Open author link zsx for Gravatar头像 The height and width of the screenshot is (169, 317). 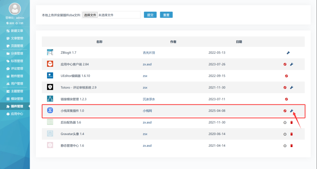[x=145, y=134]
